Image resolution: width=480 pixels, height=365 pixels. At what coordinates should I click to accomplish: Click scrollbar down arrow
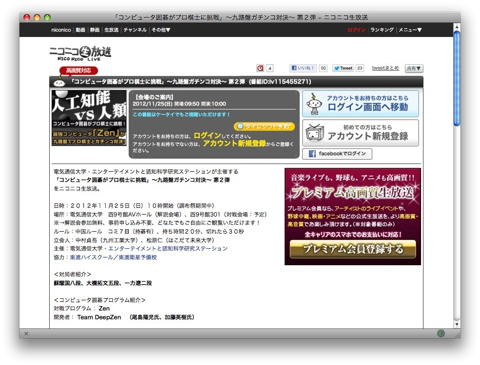pos(457,324)
